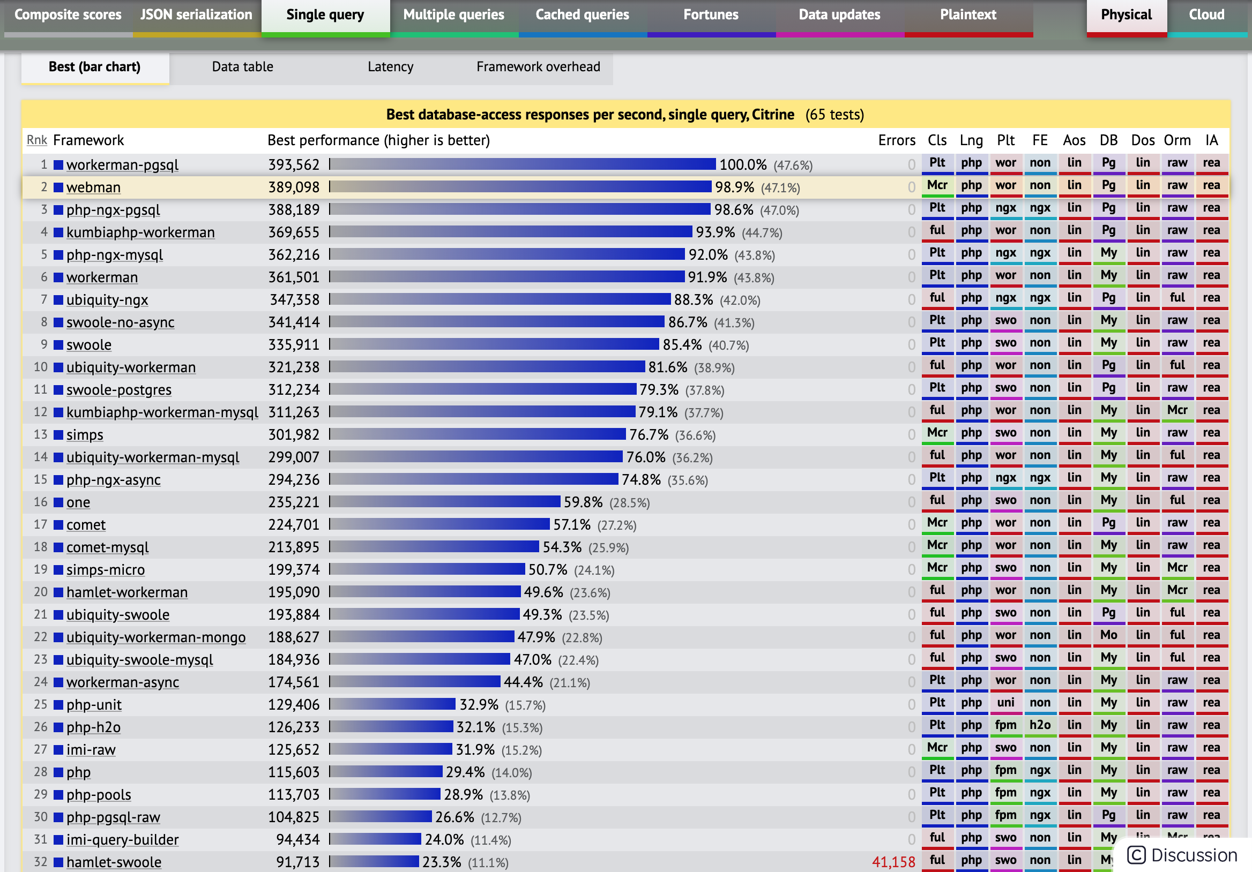Select the Cloud environment tab
The height and width of the screenshot is (872, 1252).
tap(1206, 15)
